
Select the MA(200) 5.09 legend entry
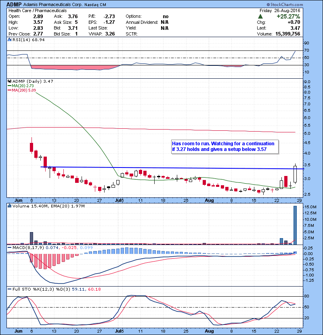(22, 90)
